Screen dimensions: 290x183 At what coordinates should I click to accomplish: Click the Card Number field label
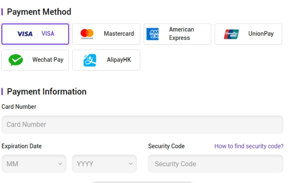click(19, 107)
